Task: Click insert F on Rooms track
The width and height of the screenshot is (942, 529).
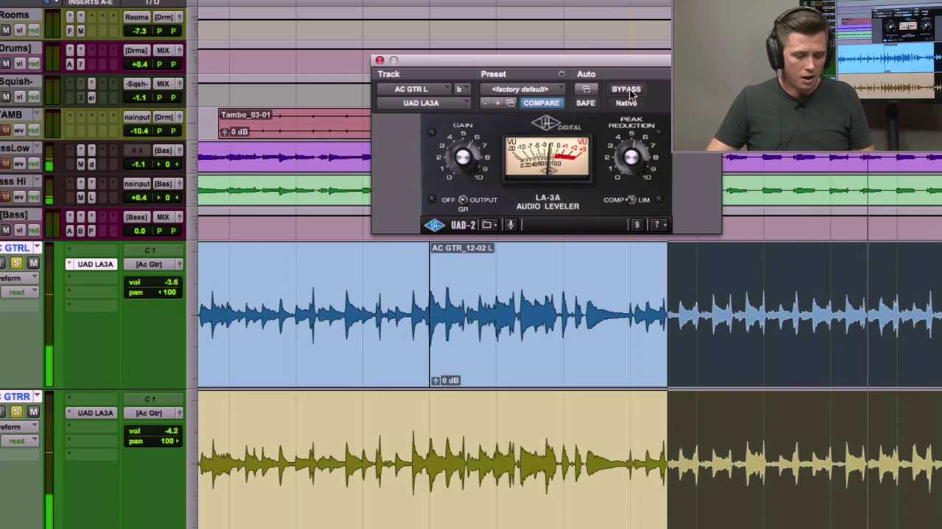Action: [70, 30]
